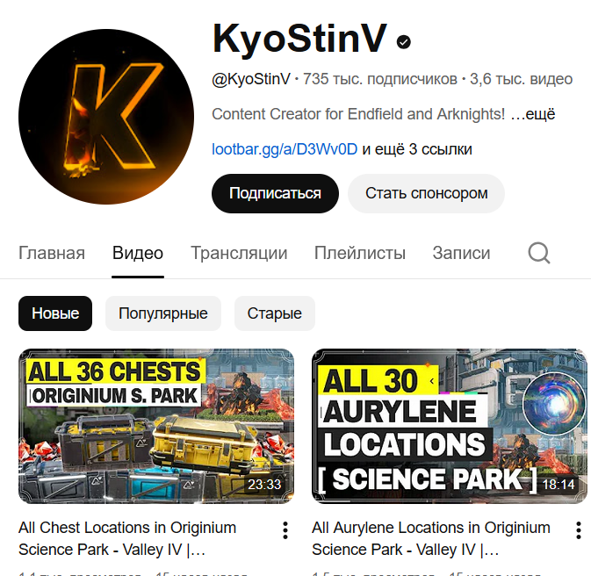Open options menu for All Aurylene Locations video

tap(579, 530)
